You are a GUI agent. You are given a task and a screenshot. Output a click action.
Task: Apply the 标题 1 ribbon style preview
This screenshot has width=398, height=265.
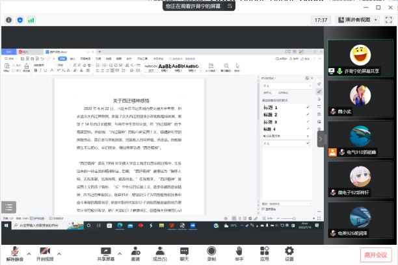pos(165,68)
